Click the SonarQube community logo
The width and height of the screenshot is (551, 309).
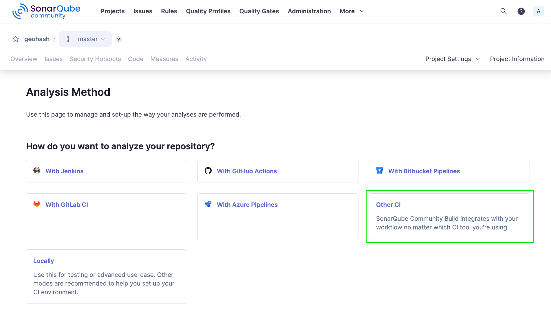coord(46,11)
